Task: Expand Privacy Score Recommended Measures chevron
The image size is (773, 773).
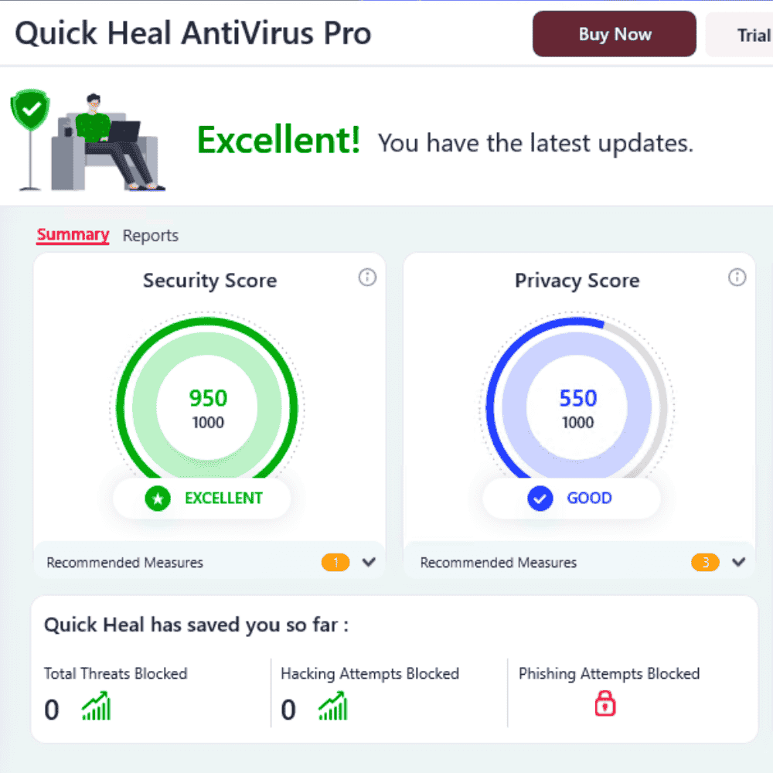Action: click(738, 562)
